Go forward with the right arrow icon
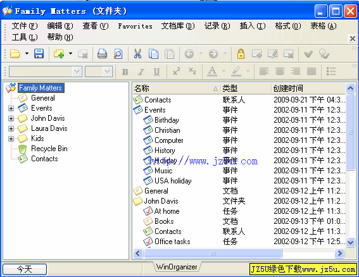 click(213, 54)
